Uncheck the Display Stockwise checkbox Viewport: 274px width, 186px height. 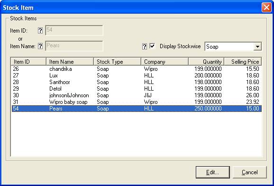(153, 46)
